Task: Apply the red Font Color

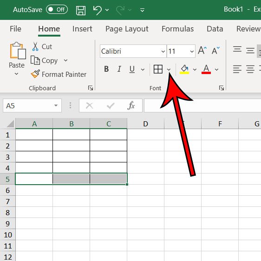Action: [x=206, y=69]
